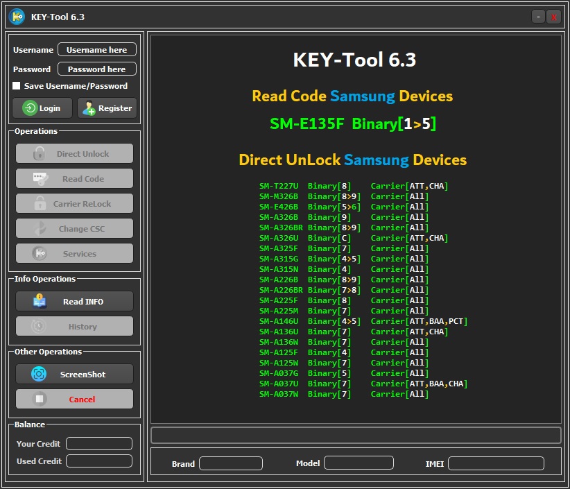Click the 'SM-A326BR' row text
This screenshot has width=570, height=489.
281,228
